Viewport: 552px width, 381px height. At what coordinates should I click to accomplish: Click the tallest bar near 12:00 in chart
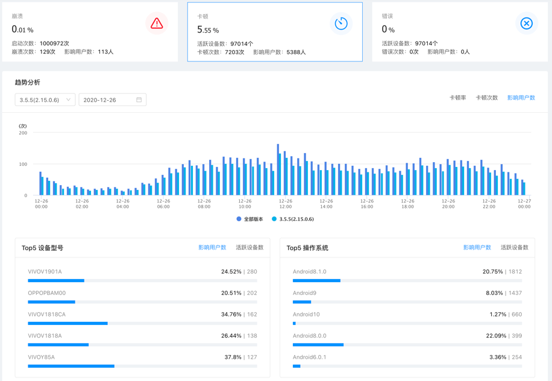(x=278, y=170)
